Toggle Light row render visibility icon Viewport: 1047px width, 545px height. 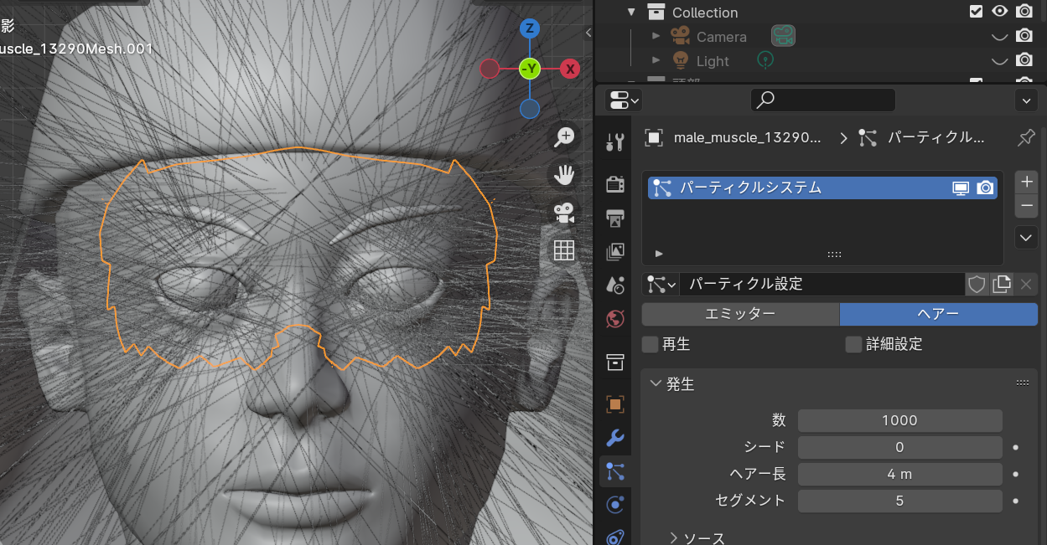coord(1024,60)
